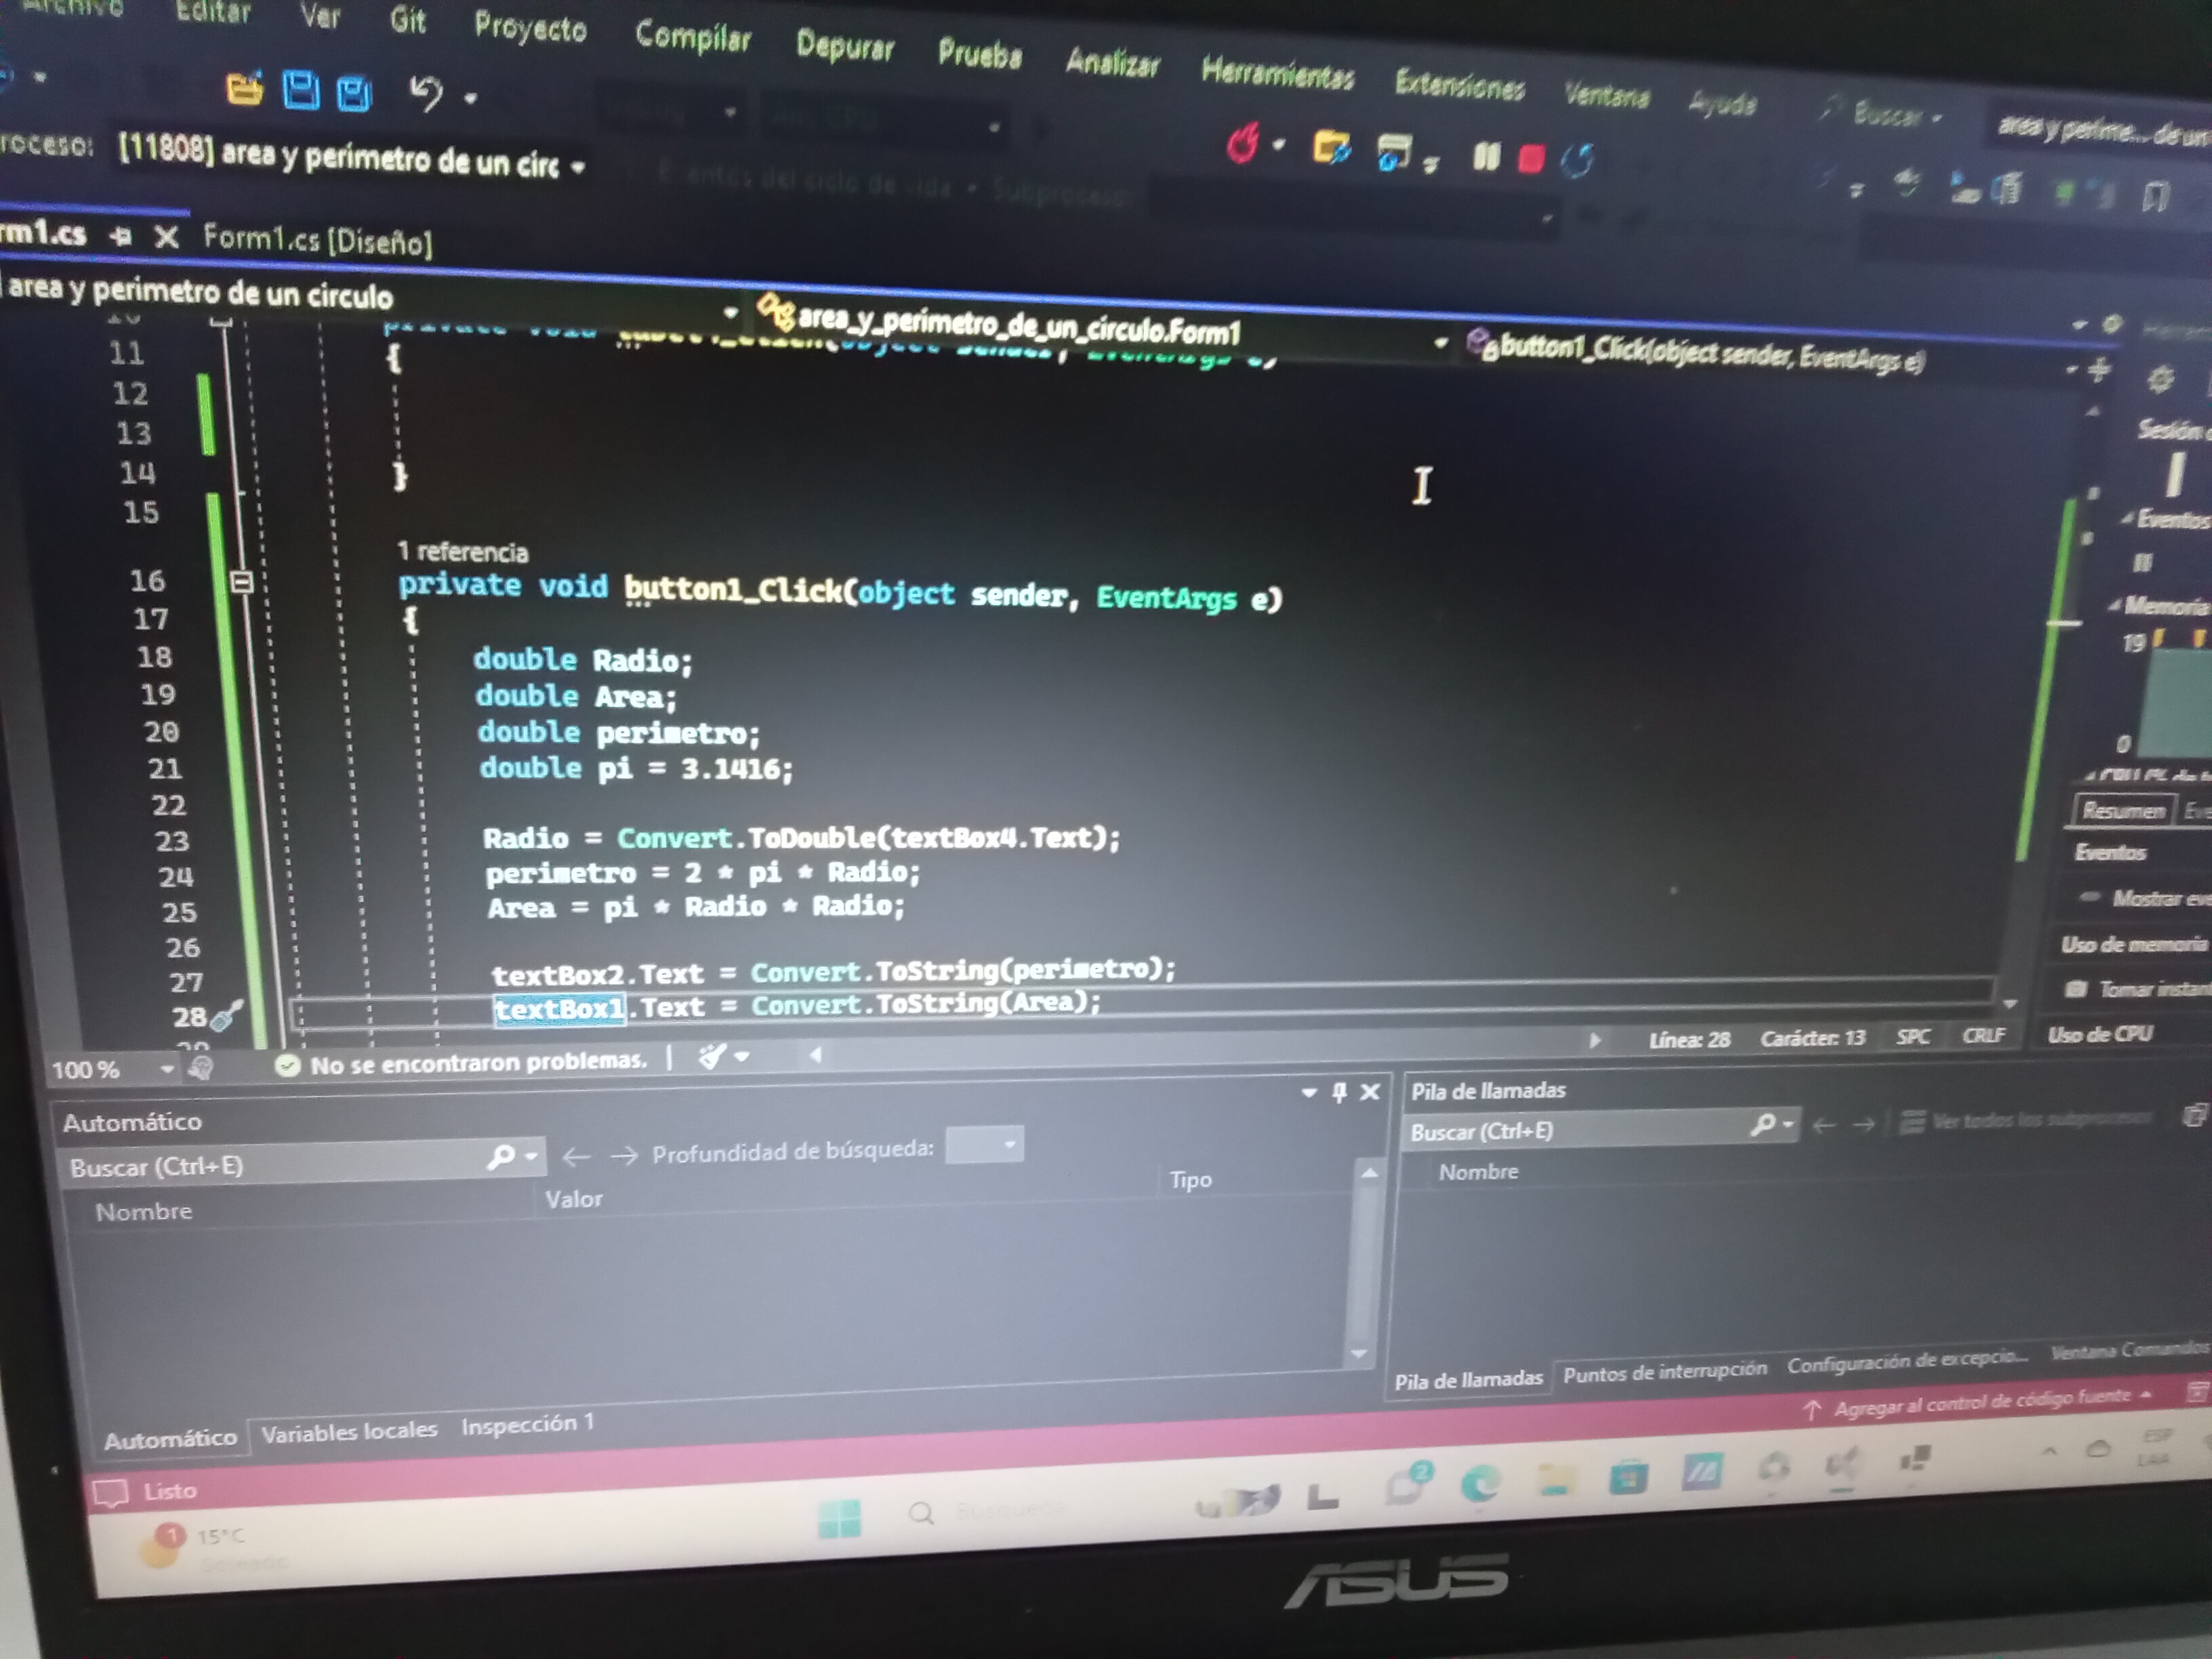Collapse the button1_Click method outline box
This screenshot has height=1659, width=2212.
point(241,581)
